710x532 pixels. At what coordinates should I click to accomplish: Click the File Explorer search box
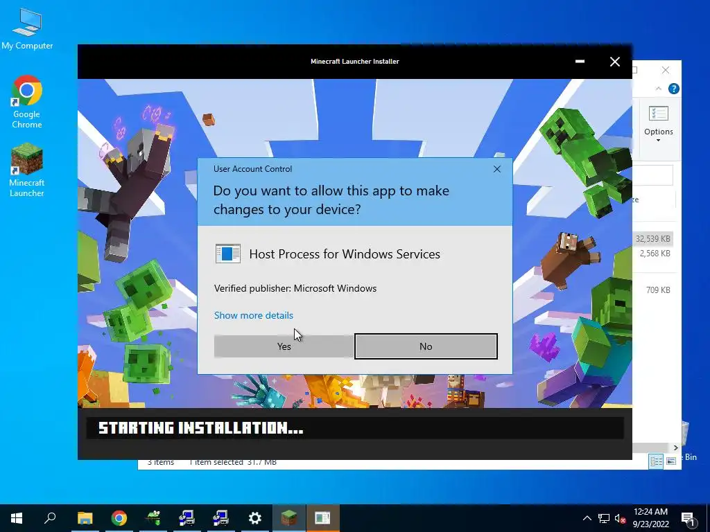652,175
